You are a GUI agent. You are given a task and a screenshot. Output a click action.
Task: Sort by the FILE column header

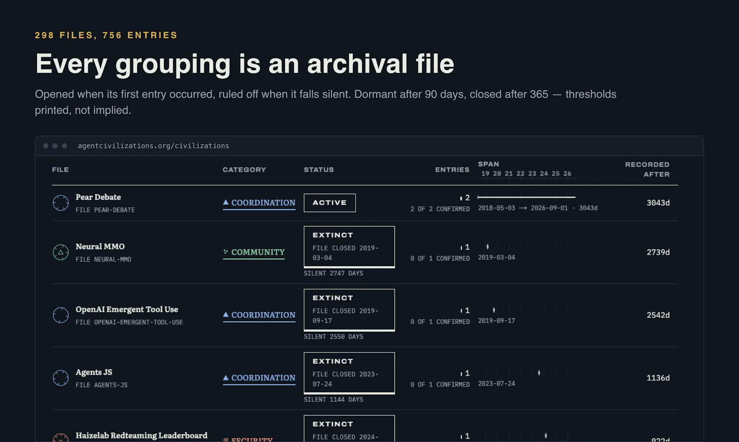point(61,170)
